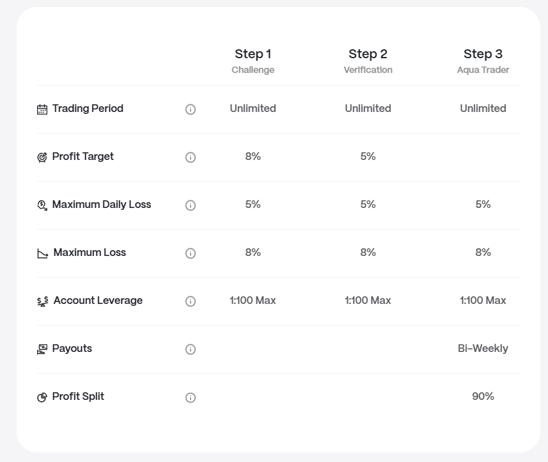Click the 90% profit split value
The width and height of the screenshot is (548, 462).
click(x=483, y=396)
